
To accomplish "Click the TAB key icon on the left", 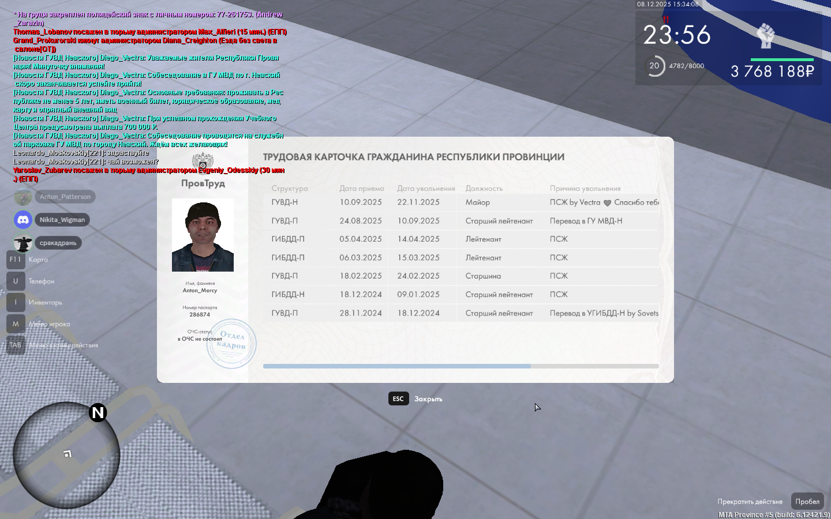I will coord(16,345).
